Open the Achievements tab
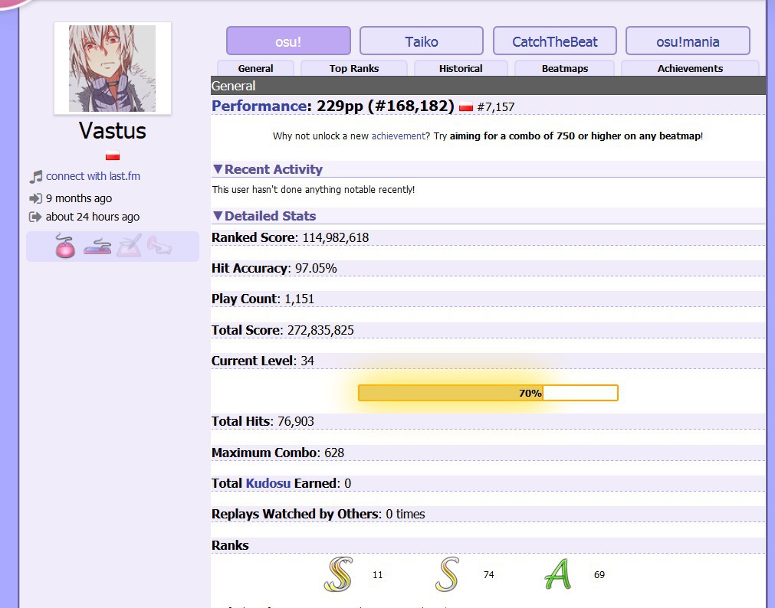Screen dimensions: 775x608 point(690,69)
